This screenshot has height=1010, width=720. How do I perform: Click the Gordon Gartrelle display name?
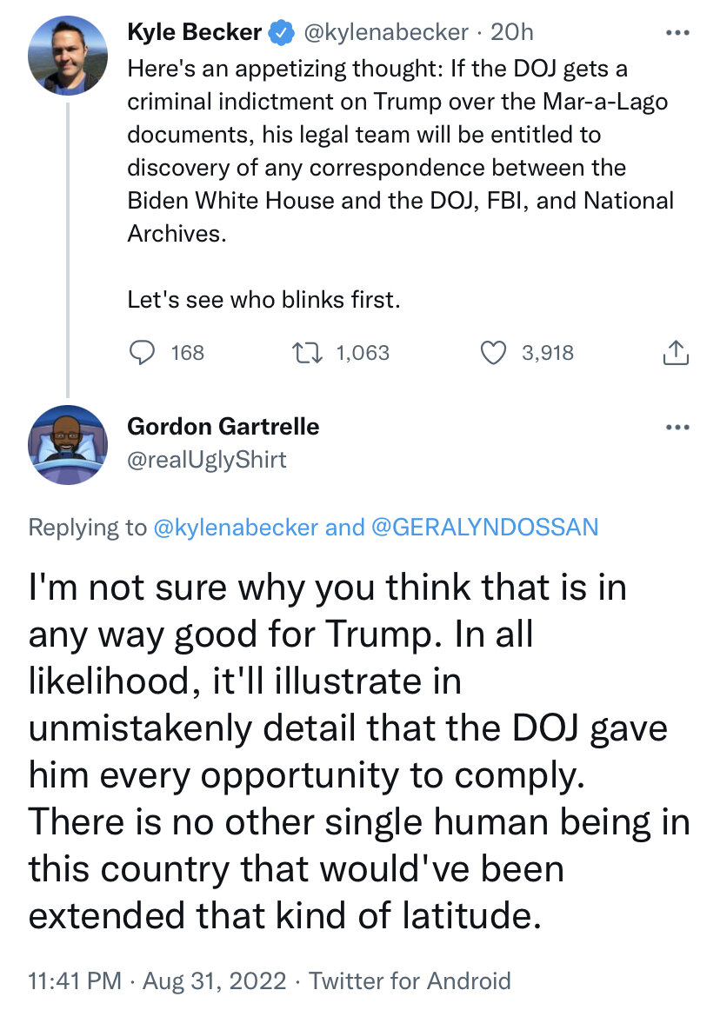[x=223, y=427]
